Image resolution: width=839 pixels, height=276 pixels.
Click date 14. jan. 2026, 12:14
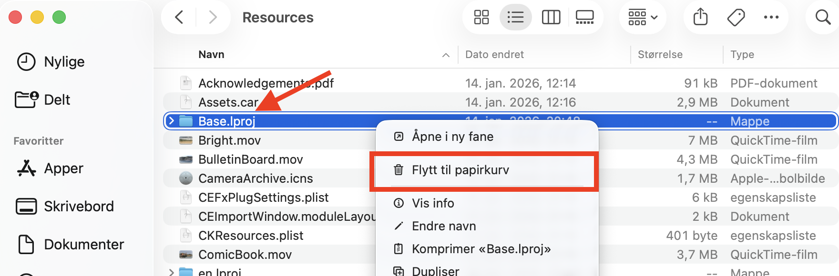click(x=521, y=83)
